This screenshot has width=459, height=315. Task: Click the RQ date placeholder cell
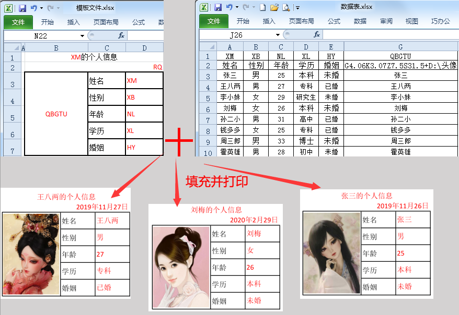[157, 67]
